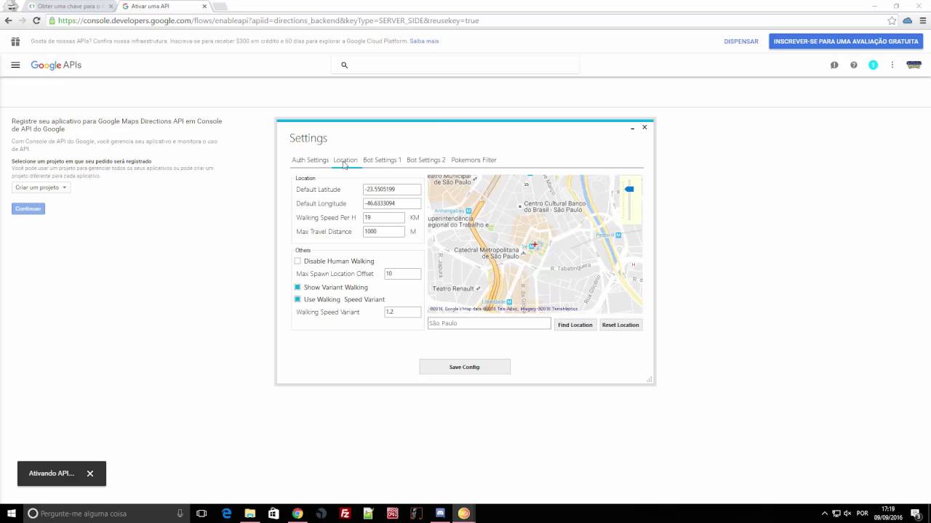Click the cloud extension icon in Chrome
931x523 pixels.
point(908,20)
